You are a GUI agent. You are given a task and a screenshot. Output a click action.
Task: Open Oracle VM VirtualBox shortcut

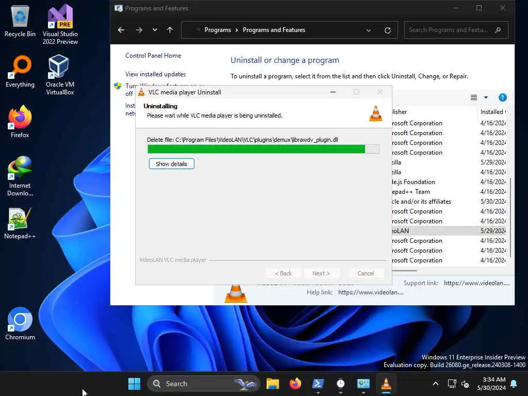click(x=60, y=75)
